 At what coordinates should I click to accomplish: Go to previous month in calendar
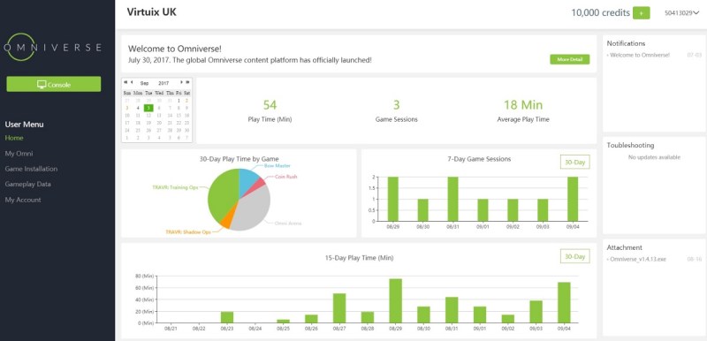pyautogui.click(x=132, y=82)
